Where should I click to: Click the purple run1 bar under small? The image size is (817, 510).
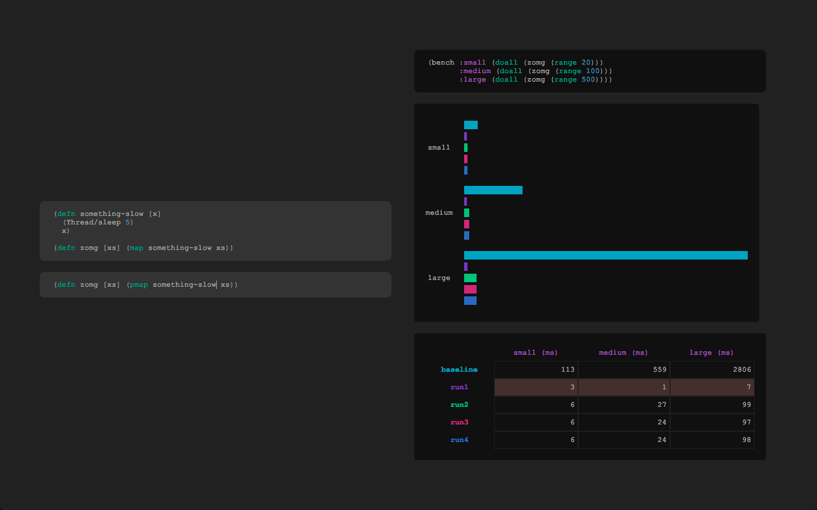click(x=466, y=136)
